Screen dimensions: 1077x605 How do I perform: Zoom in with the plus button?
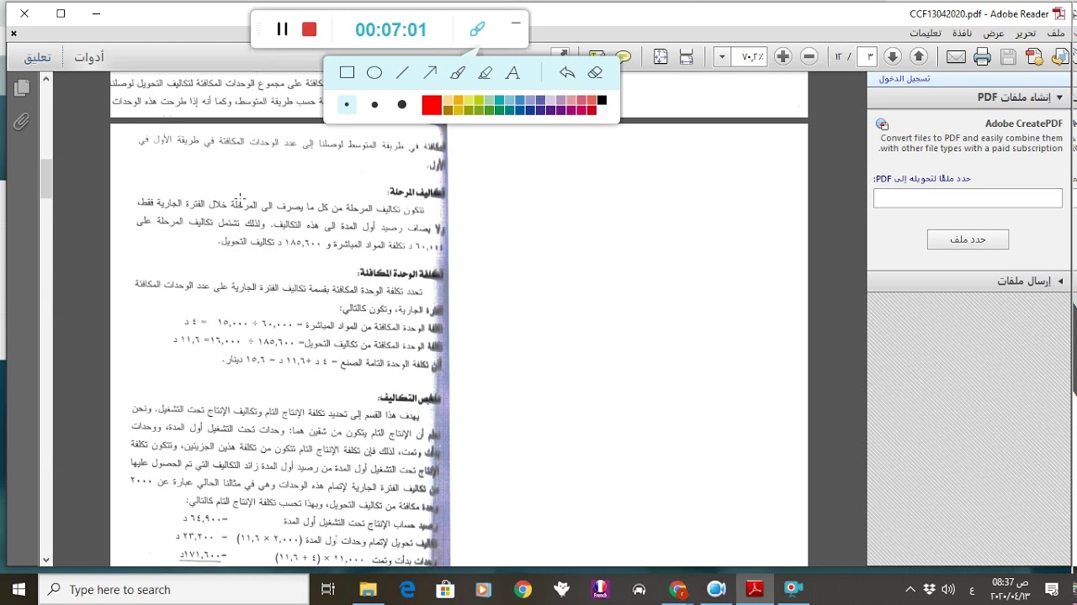click(783, 56)
